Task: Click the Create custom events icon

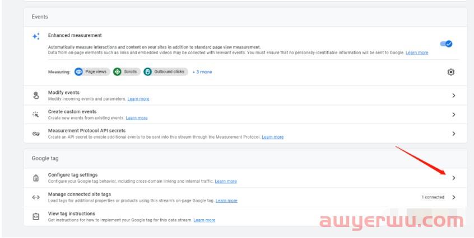Action: pos(36,115)
